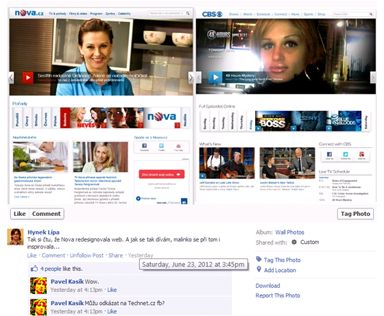This screenshot has height=316, width=384.
Task: Click the Yesterday timestamp of the post
Action: coord(141,255)
